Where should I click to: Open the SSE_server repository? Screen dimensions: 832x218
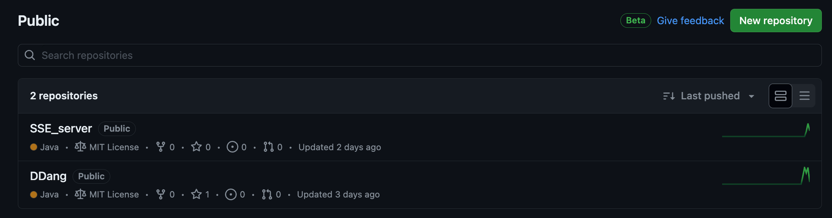(61, 128)
